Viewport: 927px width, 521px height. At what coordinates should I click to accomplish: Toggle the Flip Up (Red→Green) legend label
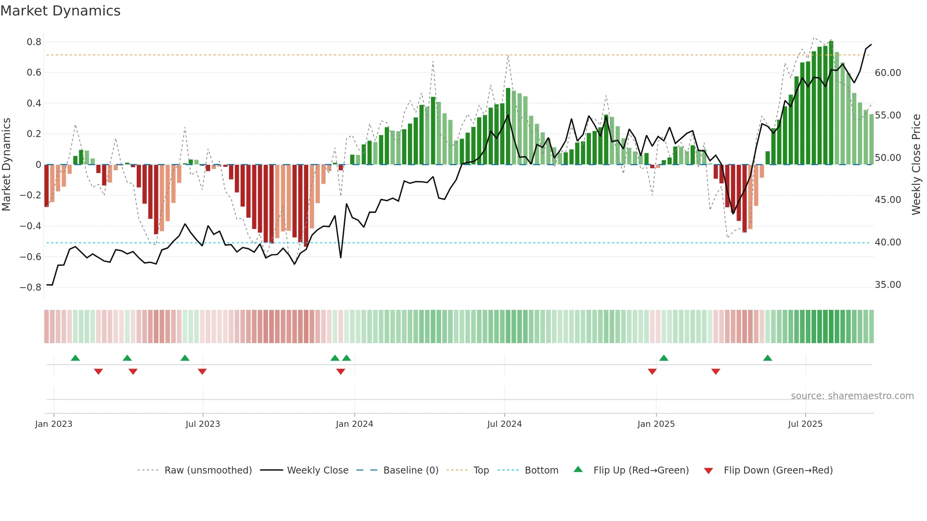click(x=641, y=470)
